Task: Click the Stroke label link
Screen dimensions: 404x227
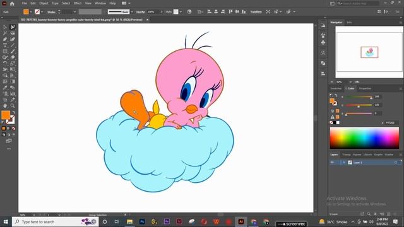Action: coord(51,12)
